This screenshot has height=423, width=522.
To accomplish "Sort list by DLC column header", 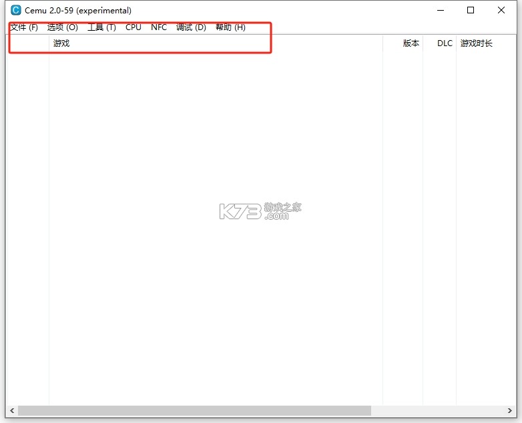I will 439,43.
